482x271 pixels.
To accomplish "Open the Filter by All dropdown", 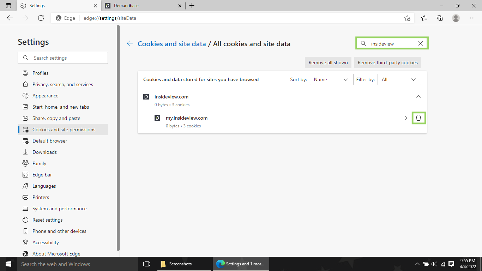I will click(399, 79).
